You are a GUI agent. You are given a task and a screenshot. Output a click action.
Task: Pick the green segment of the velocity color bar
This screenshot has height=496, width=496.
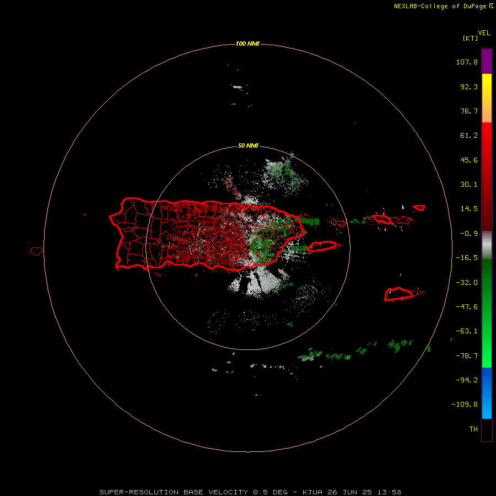pyautogui.click(x=487, y=313)
